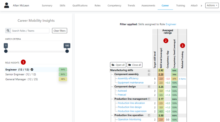Collapse the Production line management group

point(149,99)
